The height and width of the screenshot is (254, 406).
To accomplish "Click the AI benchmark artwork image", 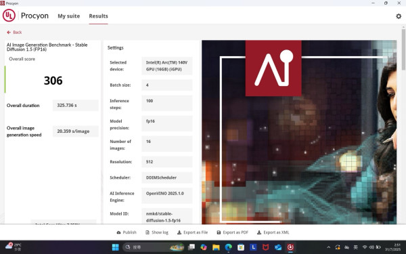I will click(x=299, y=132).
